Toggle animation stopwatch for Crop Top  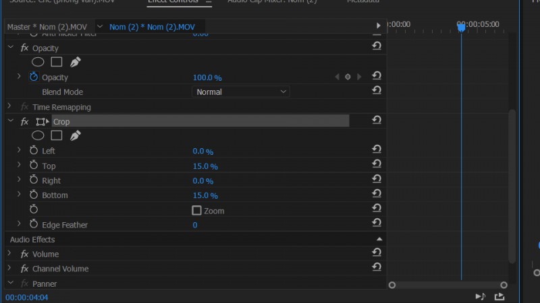pos(33,165)
